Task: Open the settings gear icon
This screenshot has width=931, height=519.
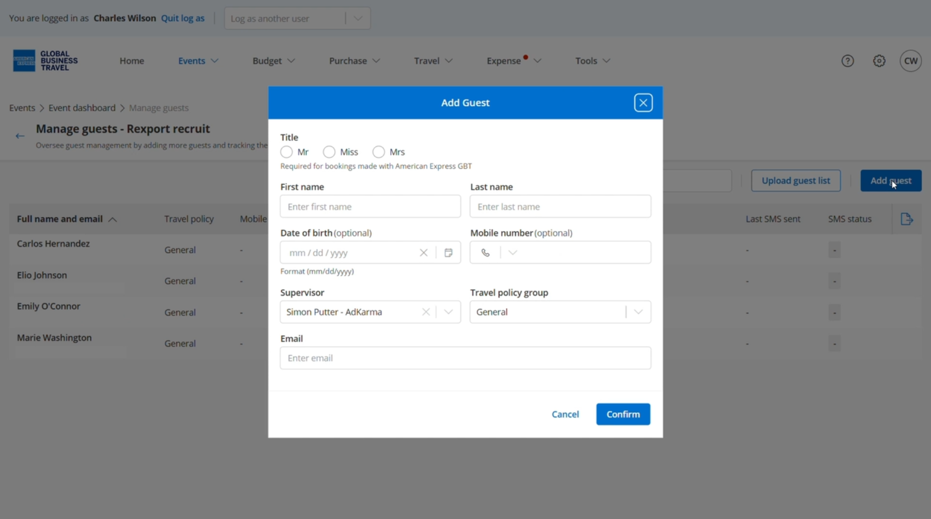Action: coord(879,61)
